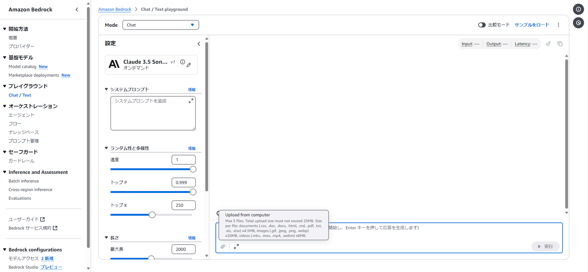The height and width of the screenshot is (272, 588).
Task: Open the info panel circle icon
Action: pos(578,9)
